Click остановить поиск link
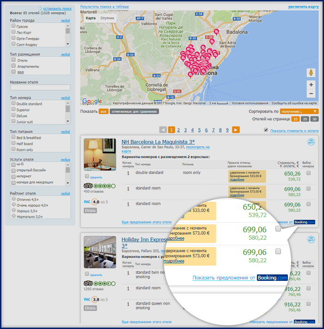 [57, 9]
